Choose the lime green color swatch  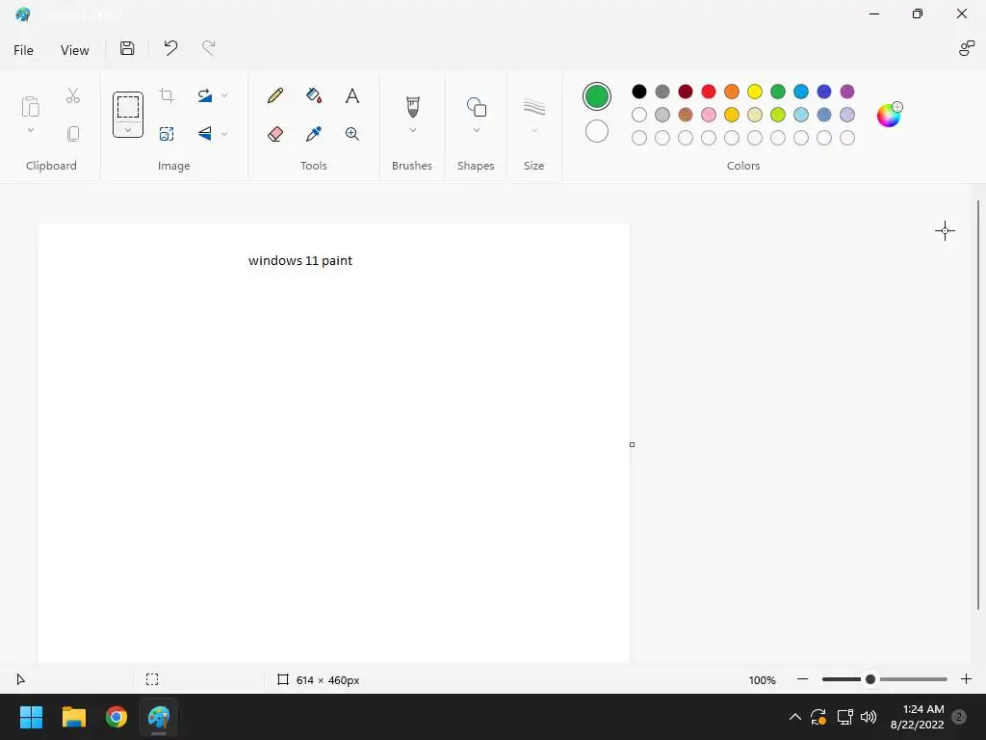[x=778, y=115]
